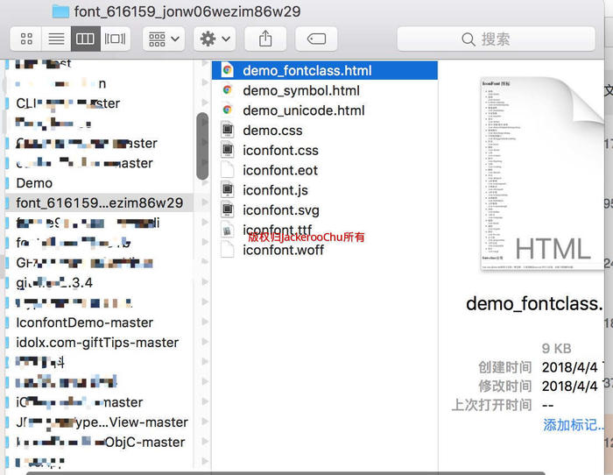The image size is (613, 475).
Task: Expand arrow beside font_616159...ezim86w29
Action: [204, 202]
